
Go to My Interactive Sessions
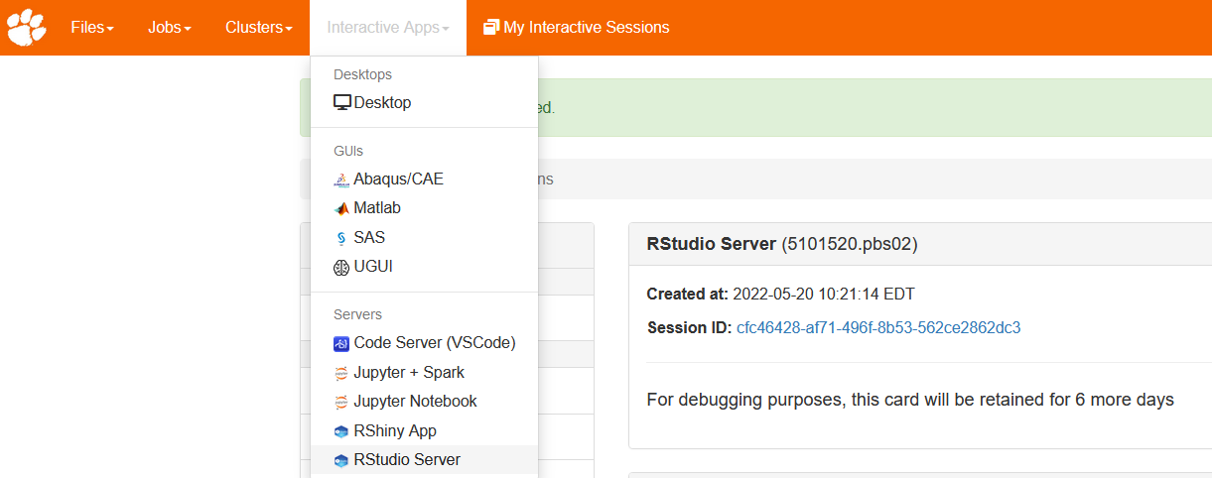(x=576, y=28)
